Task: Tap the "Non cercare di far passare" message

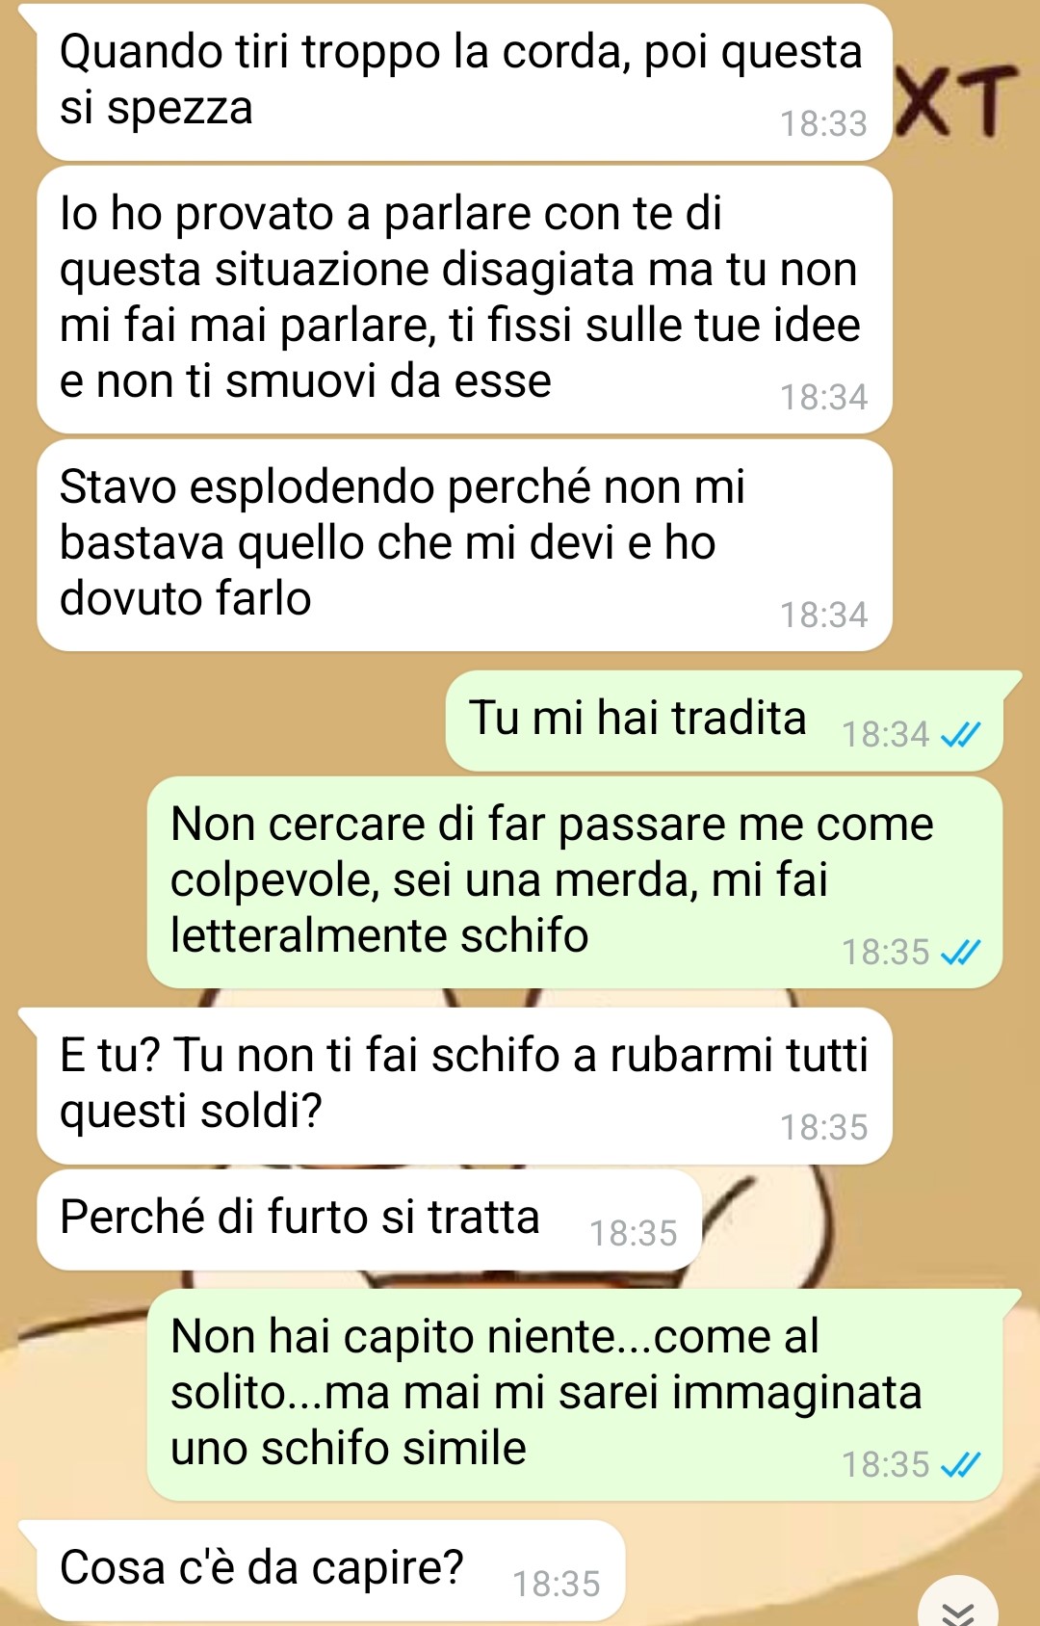Action: click(575, 882)
